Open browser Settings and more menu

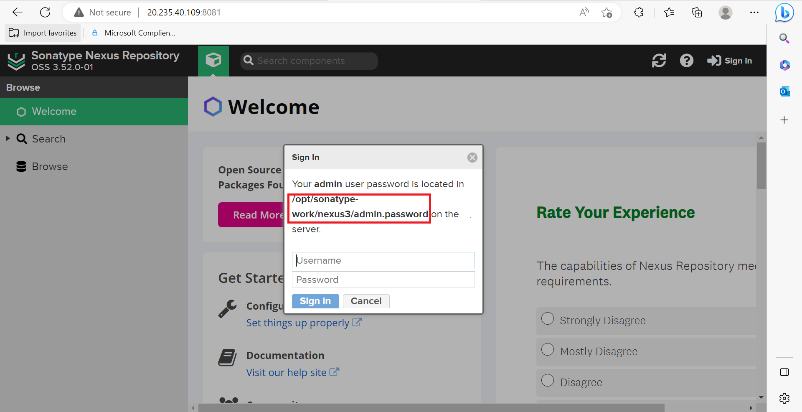pyautogui.click(x=754, y=13)
